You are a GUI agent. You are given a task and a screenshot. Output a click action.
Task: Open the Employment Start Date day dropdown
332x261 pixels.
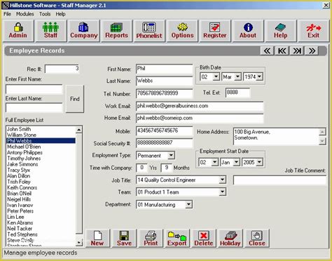point(215,162)
